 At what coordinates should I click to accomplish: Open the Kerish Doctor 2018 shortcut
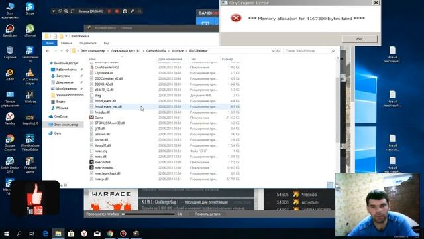click(10, 164)
